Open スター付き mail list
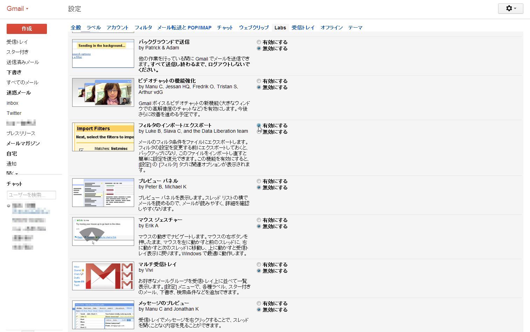This screenshot has height=332, width=530. click(18, 52)
